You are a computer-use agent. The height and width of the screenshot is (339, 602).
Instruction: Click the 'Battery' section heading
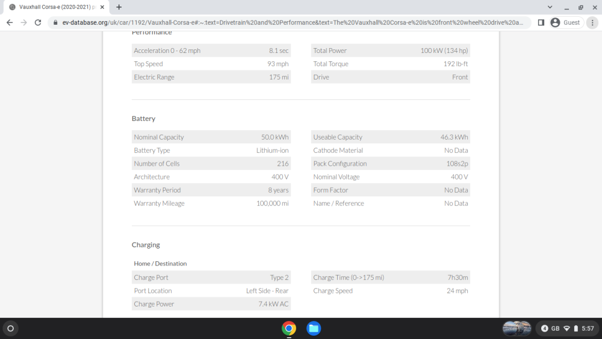(144, 119)
